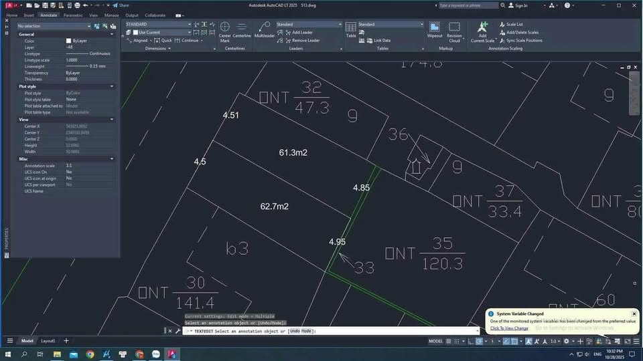Insert a Table from the ribbon
Screen dimensions: 643x361
pos(351,30)
